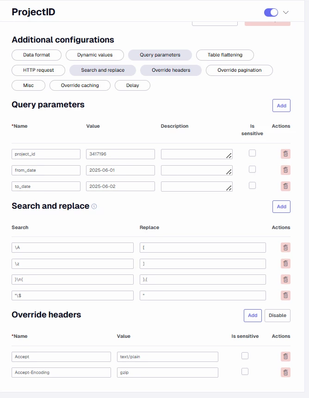The image size is (309, 398).
Task: Tick the sensitive checkbox for to_date
Action: click(x=252, y=186)
